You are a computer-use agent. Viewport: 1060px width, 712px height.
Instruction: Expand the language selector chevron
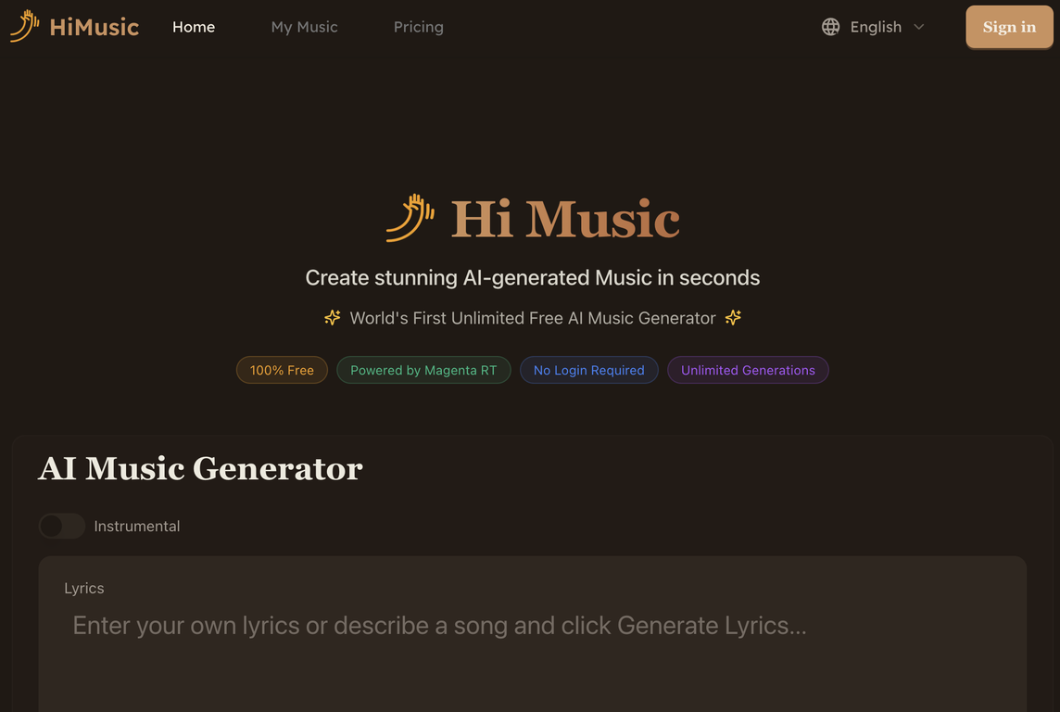point(918,27)
